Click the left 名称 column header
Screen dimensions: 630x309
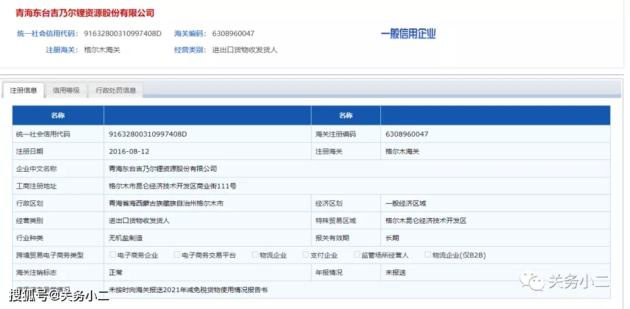click(x=58, y=116)
